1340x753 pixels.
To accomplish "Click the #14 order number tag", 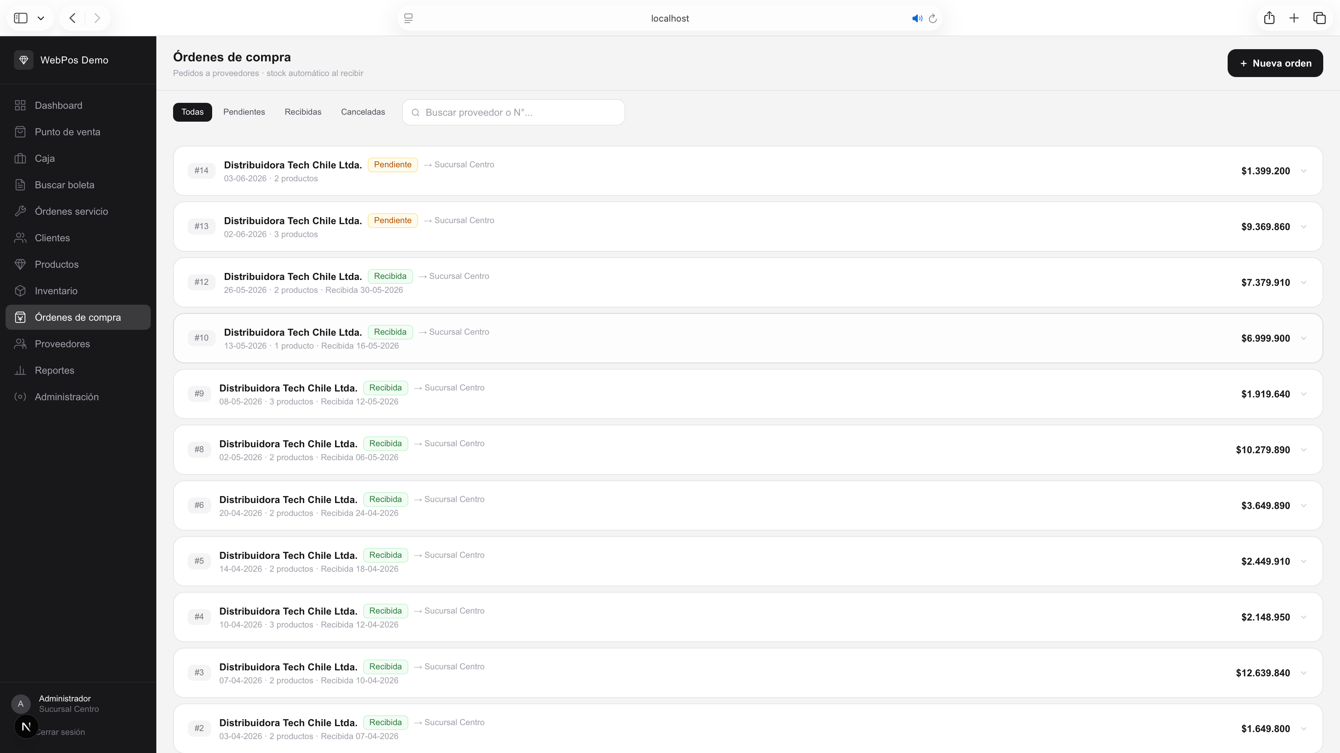I will 201,170.
